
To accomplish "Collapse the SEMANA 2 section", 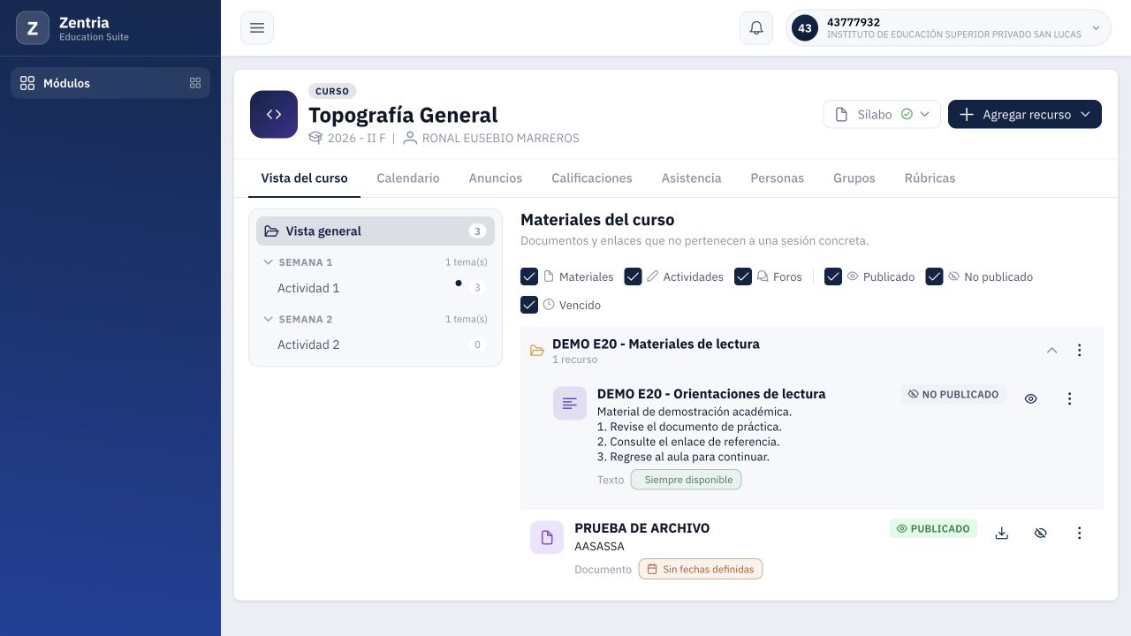I will pos(269,319).
